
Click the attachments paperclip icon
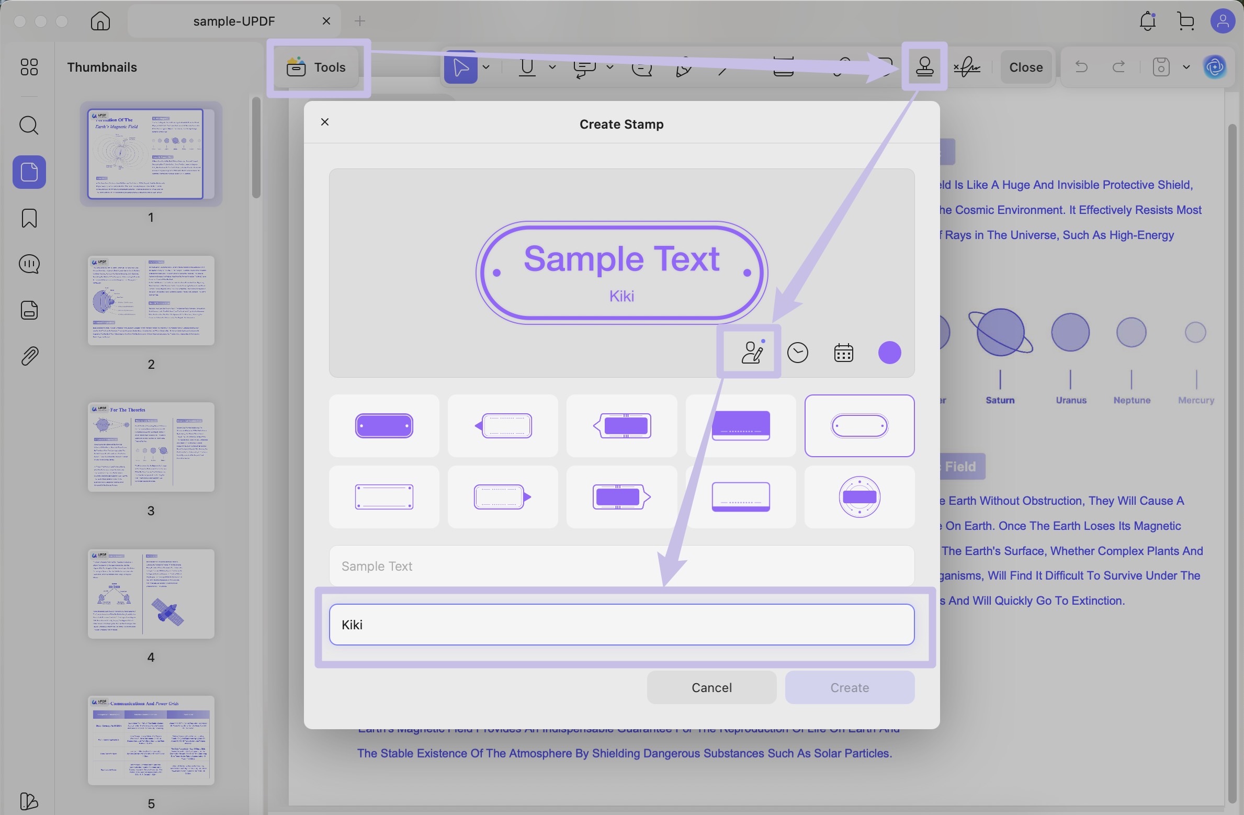(29, 356)
